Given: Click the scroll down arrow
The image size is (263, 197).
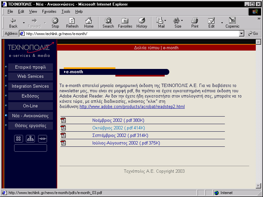Looking at the screenshot, I should coord(258,186).
